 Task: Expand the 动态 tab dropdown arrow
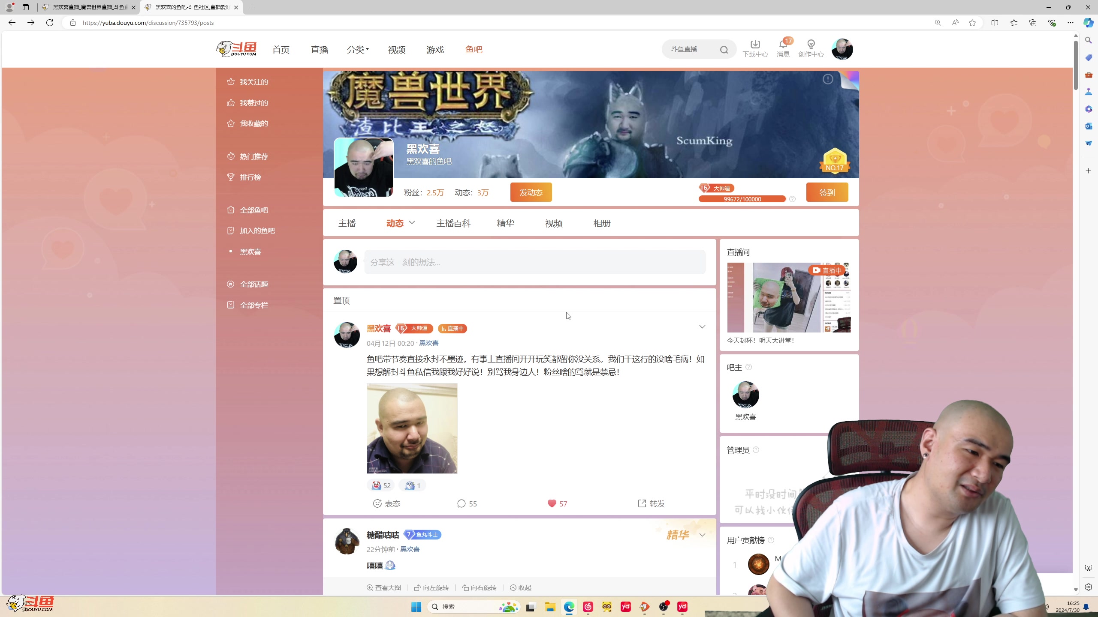[412, 223]
